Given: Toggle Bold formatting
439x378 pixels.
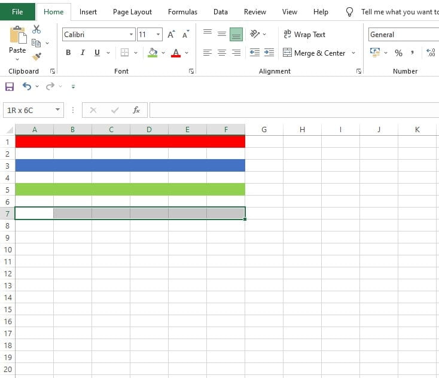Looking at the screenshot, I should click(68, 53).
